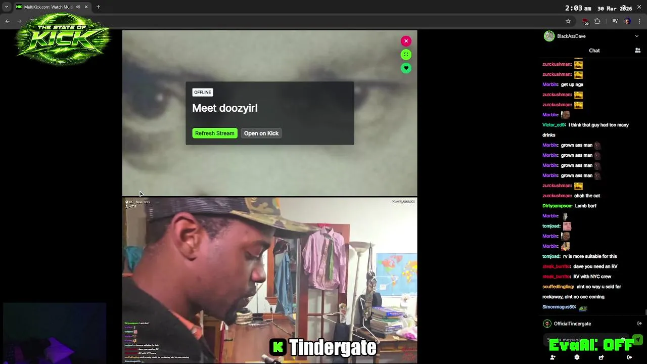Click logout icon beside OfficialTindergate
The height and width of the screenshot is (364, 647).
(639, 324)
